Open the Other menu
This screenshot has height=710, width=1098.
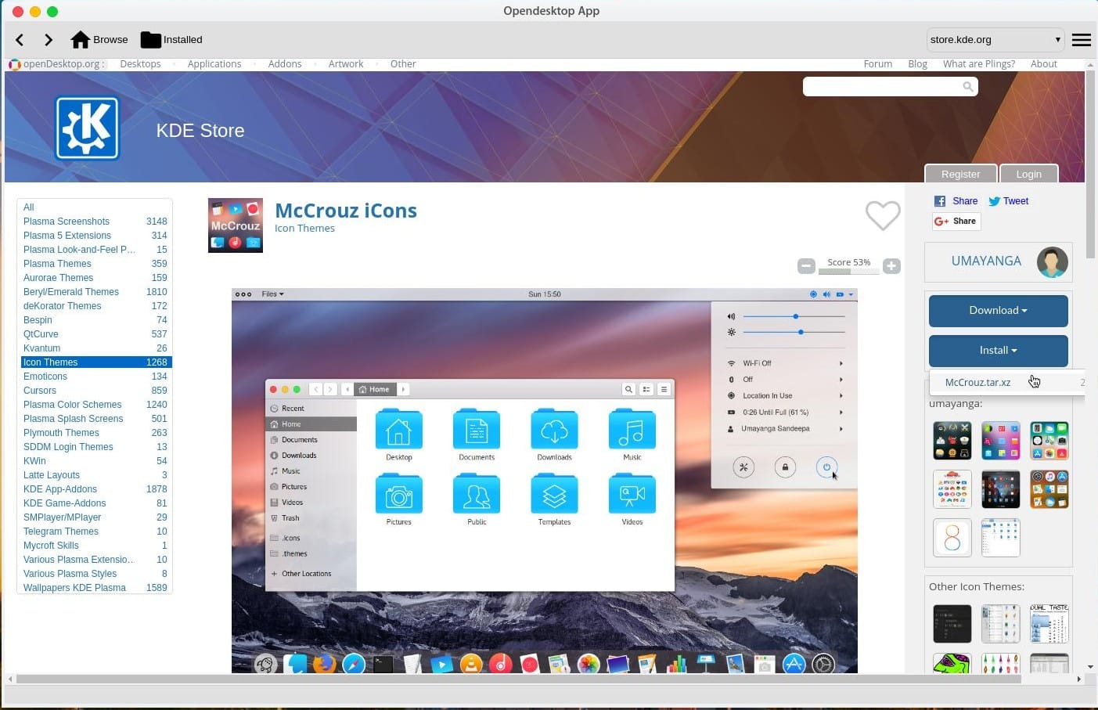(x=403, y=64)
